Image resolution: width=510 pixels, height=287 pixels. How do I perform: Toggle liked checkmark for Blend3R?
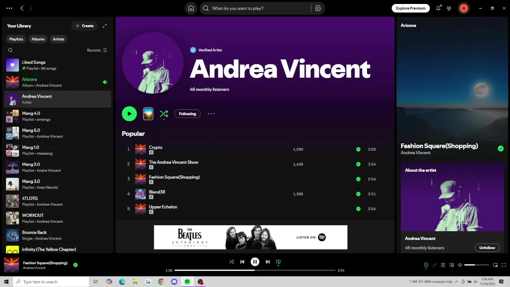[358, 194]
